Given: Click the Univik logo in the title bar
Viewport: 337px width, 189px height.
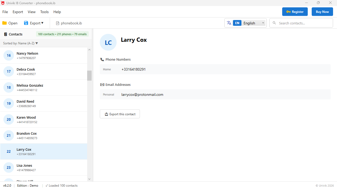Looking at the screenshot, I should pos(3,3).
